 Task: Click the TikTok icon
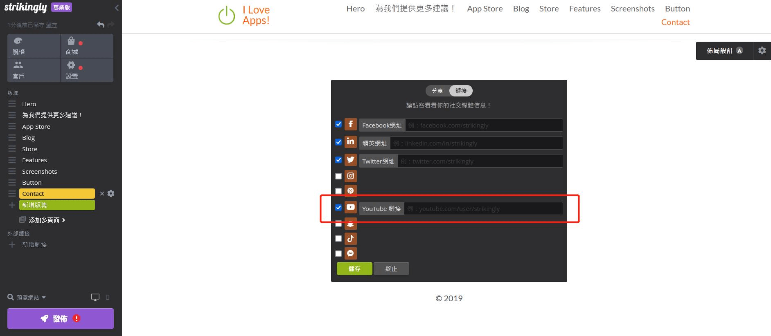(x=351, y=239)
